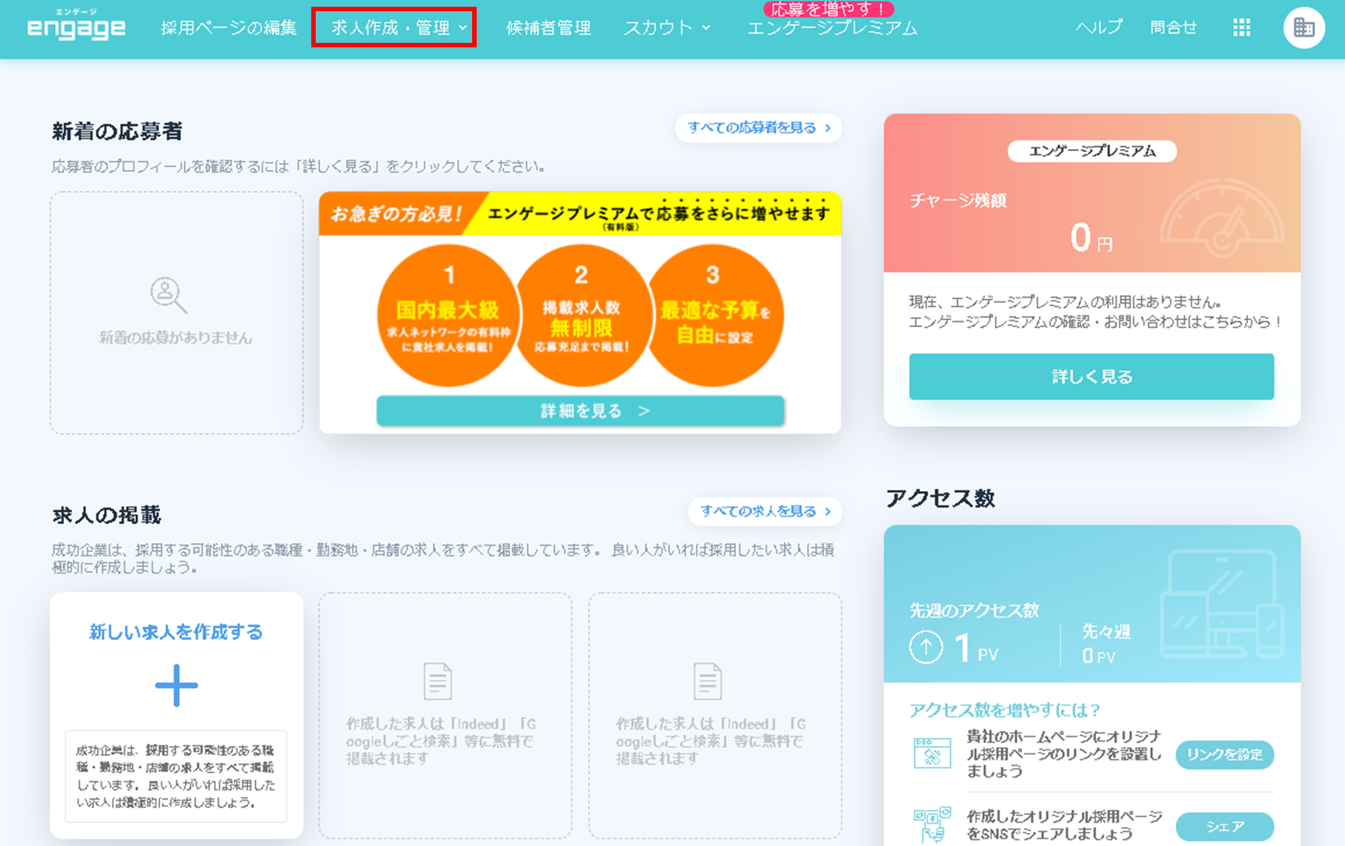Viewport: 1345px width, 846px height.
Task: Click the エンゲージプレミアム pill label
Action: (x=1092, y=151)
